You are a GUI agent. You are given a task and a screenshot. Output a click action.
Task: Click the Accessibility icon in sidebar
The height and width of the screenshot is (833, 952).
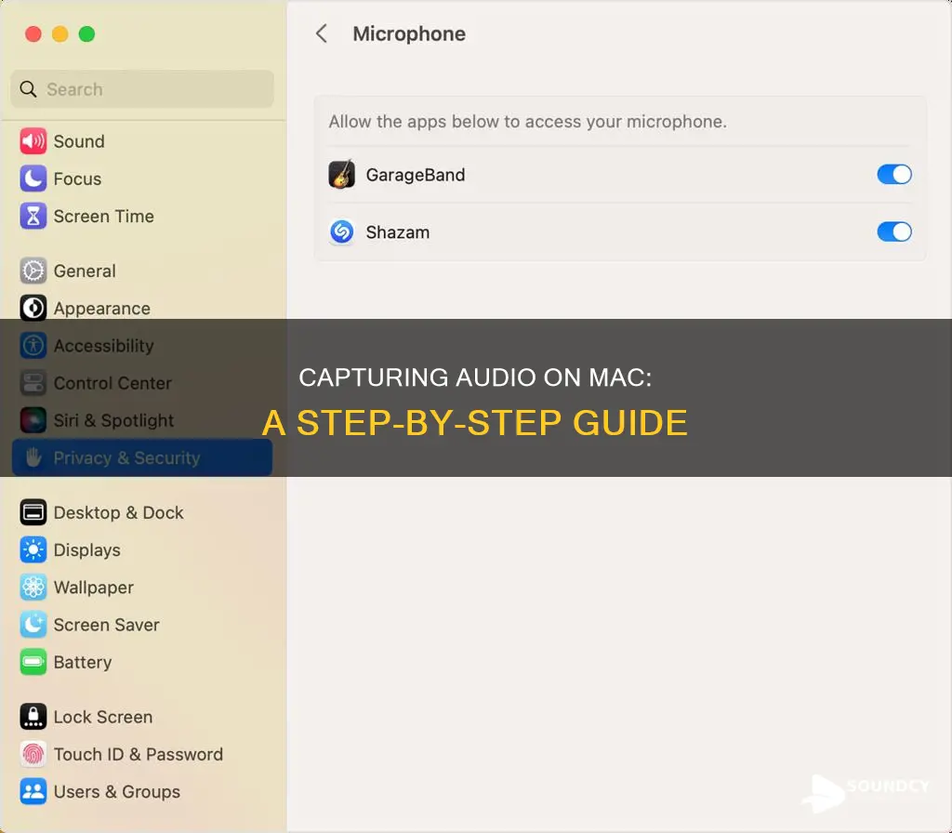[x=33, y=346]
